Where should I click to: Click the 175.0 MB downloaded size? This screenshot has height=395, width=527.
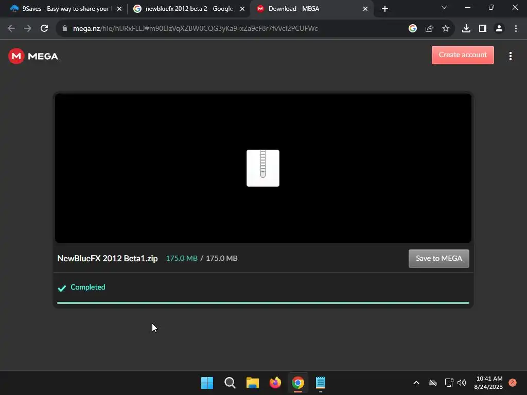pos(182,258)
